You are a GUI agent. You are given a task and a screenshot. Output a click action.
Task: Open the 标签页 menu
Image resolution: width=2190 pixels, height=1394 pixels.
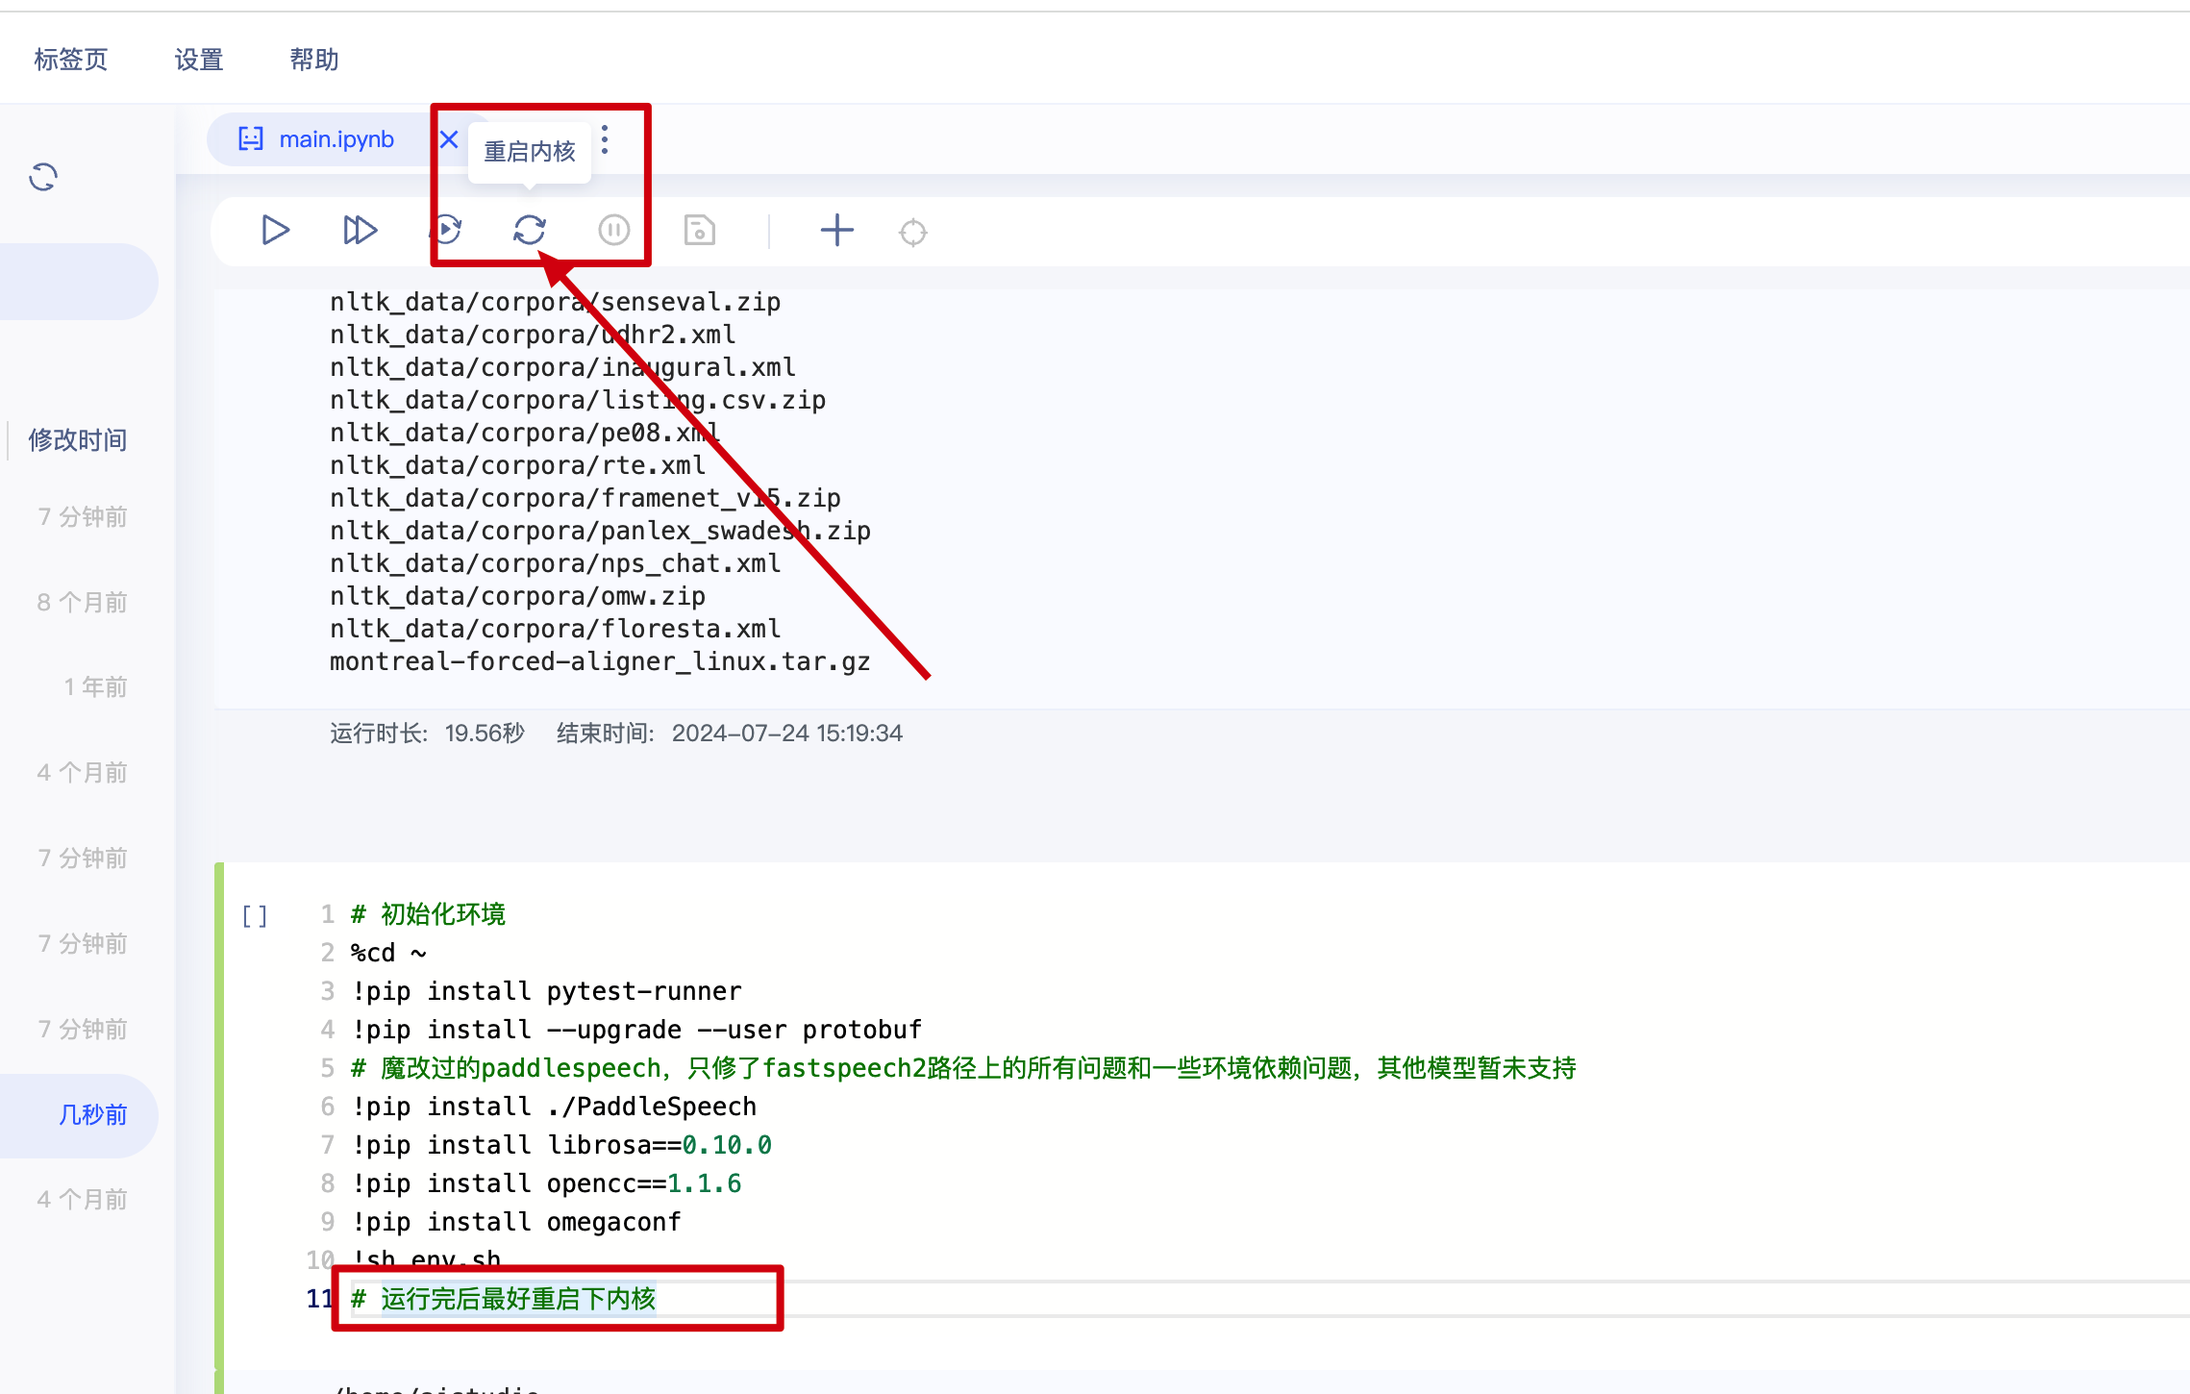coord(71,60)
